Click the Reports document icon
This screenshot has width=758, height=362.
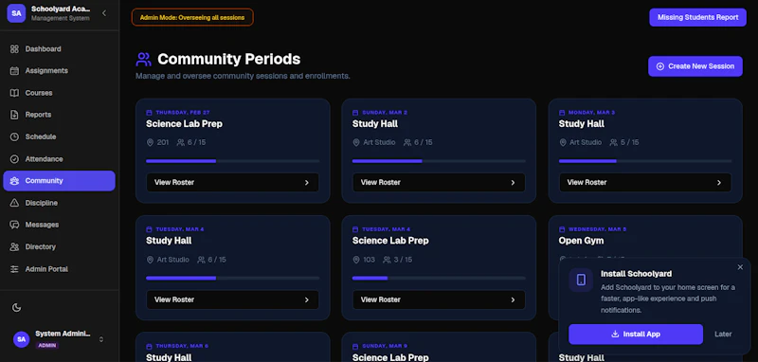[14, 115]
